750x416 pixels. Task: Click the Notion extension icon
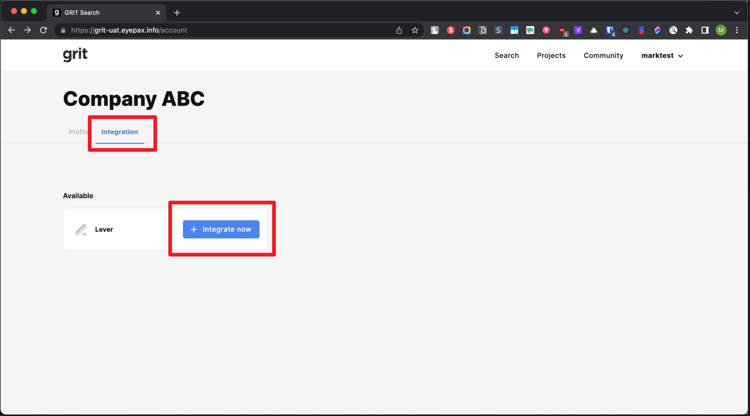point(482,30)
